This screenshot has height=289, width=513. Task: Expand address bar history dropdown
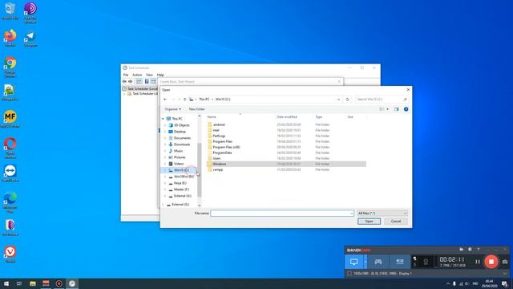[338, 100]
